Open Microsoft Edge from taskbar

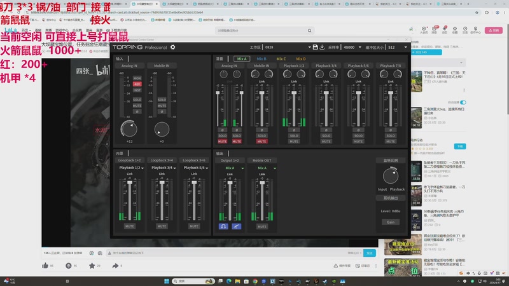(229, 281)
